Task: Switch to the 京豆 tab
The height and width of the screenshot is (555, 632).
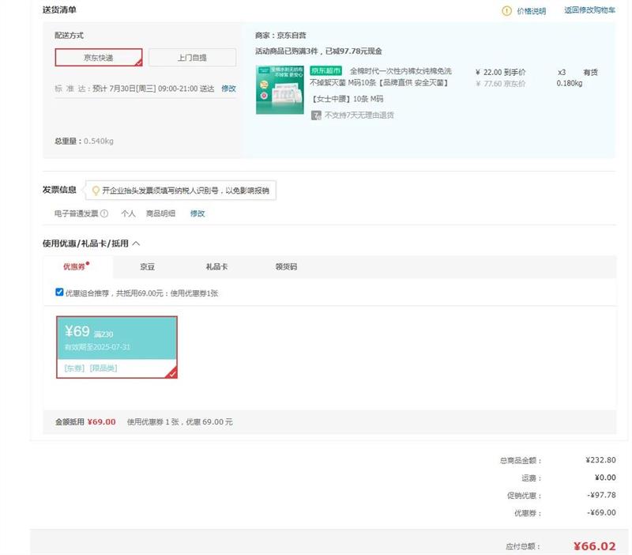Action: [148, 267]
